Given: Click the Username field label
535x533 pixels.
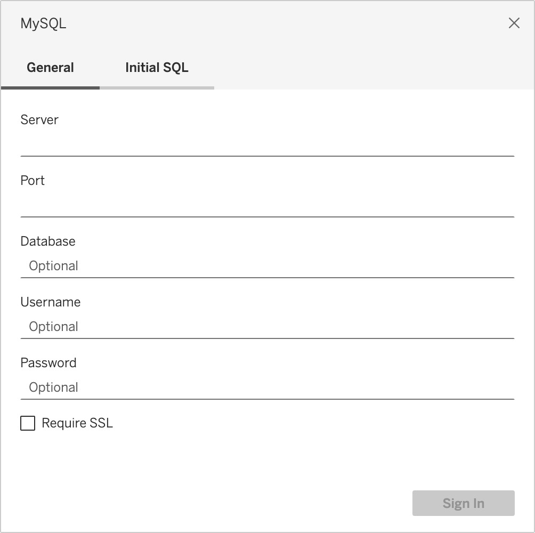Looking at the screenshot, I should tap(51, 302).
